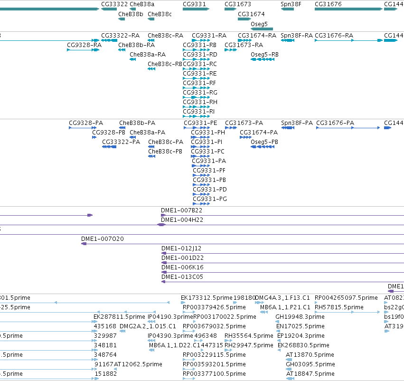Click the CG9331-PE protein label

click(200, 123)
